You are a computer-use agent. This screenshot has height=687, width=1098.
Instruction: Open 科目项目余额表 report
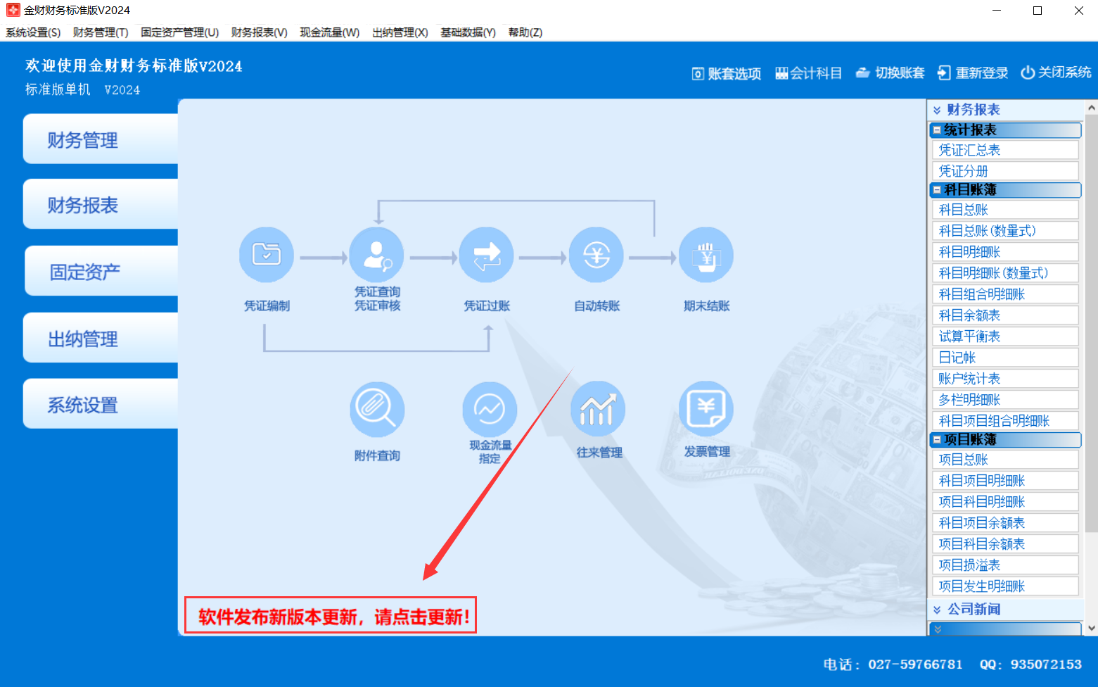1005,523
